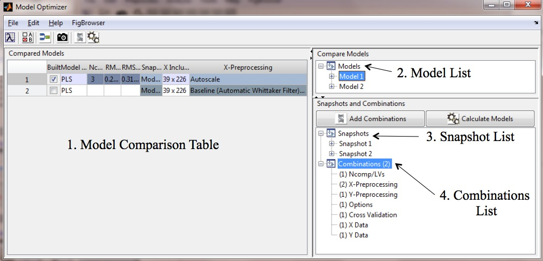Viewport: 543px width, 261px height.
Task: Click the lambda analysis toolbar icon
Action: point(10,37)
